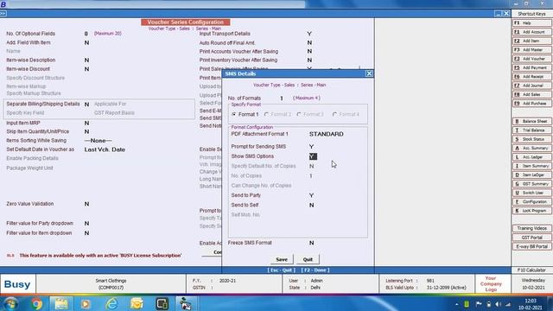Screen dimensions: 553x311
Task: Click the Save button in SMS Details
Action: (282, 259)
